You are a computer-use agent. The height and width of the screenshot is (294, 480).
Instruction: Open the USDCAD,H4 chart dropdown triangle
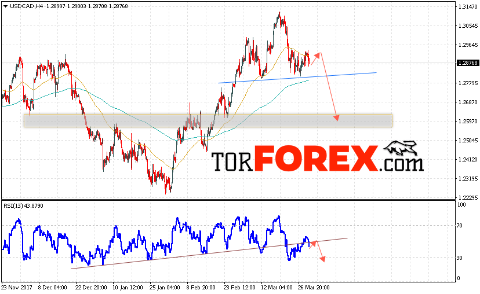tap(5, 6)
